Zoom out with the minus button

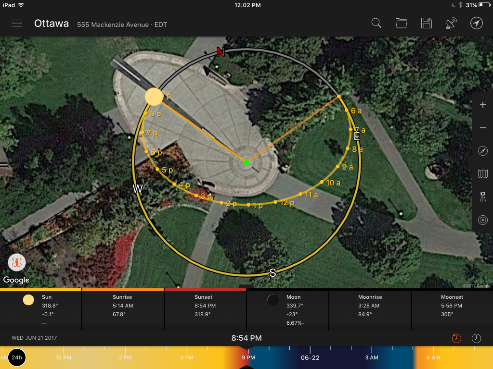(x=483, y=128)
